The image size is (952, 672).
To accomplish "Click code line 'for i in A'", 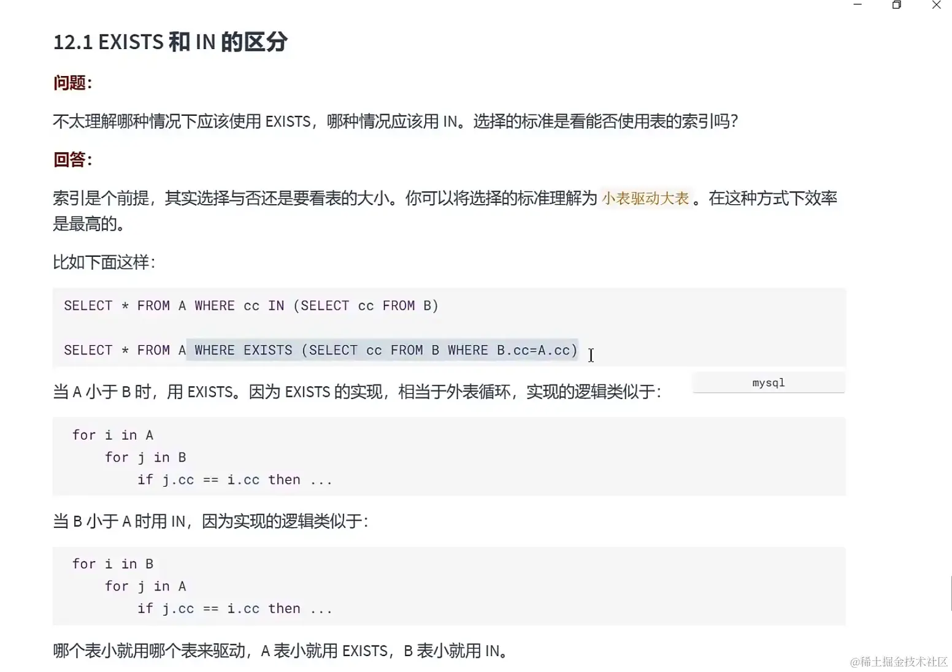I will (x=113, y=435).
